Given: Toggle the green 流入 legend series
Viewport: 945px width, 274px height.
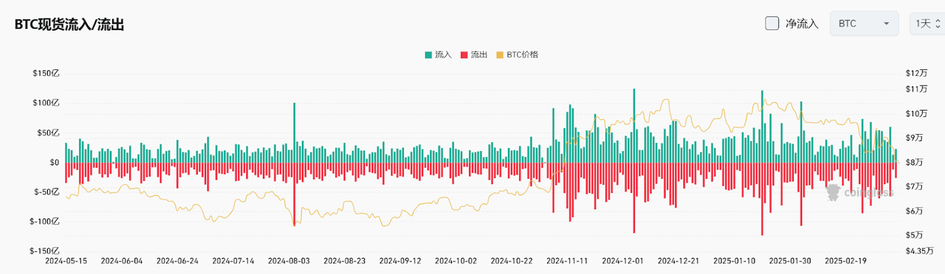Looking at the screenshot, I should tap(438, 55).
